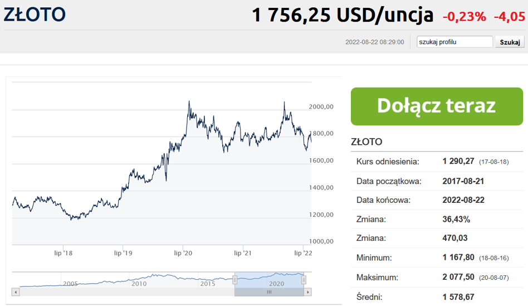Click the 2005 region in the navigator
528x306 pixels.
[x=70, y=283]
